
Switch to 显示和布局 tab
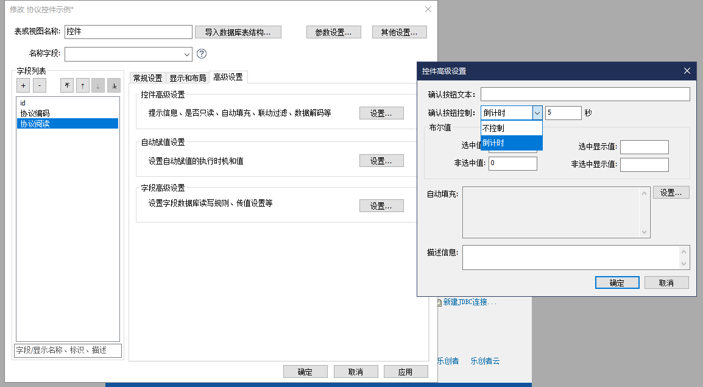coord(188,78)
